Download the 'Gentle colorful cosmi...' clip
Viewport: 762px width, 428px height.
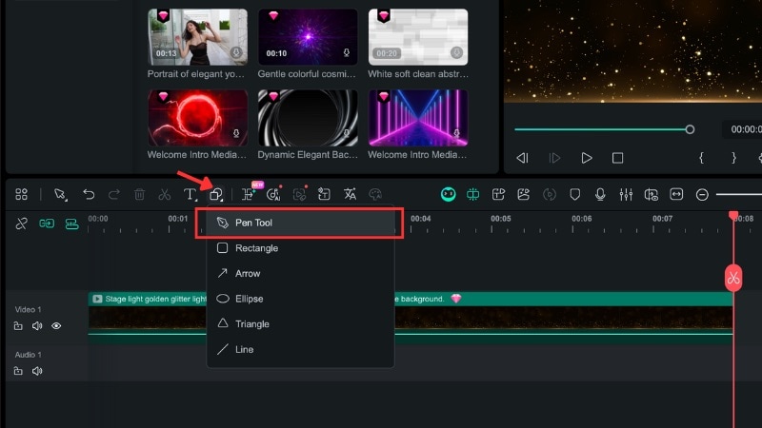tap(347, 52)
